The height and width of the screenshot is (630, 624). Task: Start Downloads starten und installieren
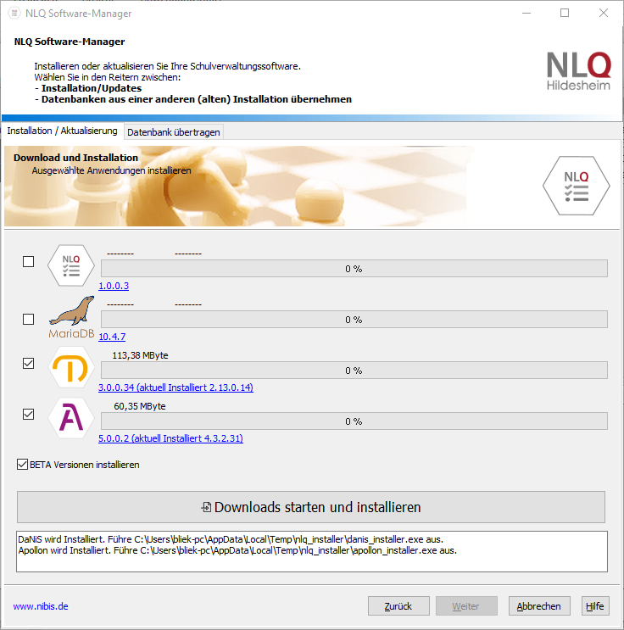coord(311,507)
